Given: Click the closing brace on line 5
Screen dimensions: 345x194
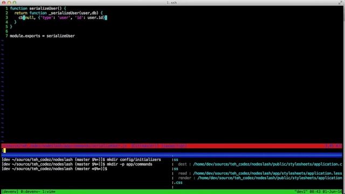Looking at the screenshot, I should [x=11, y=26].
